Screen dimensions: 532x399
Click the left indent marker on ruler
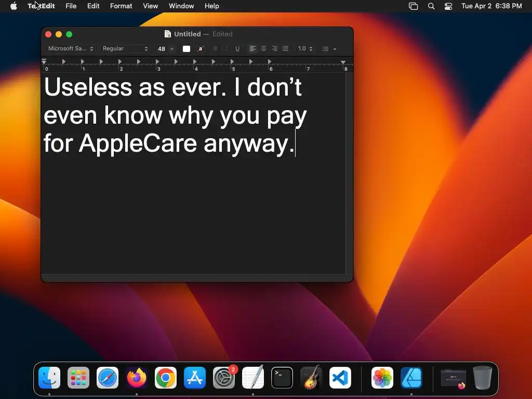click(44, 62)
